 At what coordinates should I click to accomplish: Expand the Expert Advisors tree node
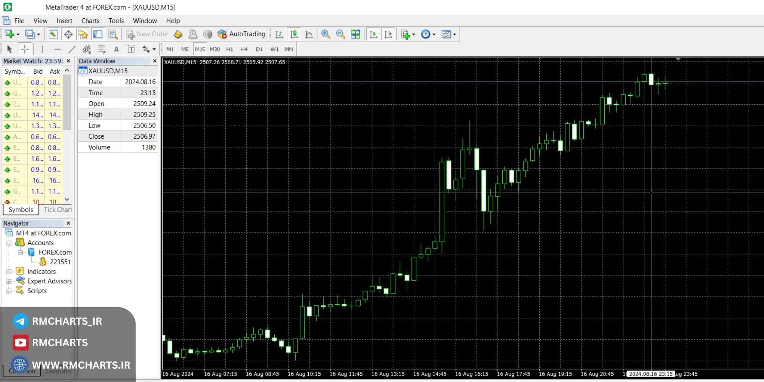(x=9, y=281)
